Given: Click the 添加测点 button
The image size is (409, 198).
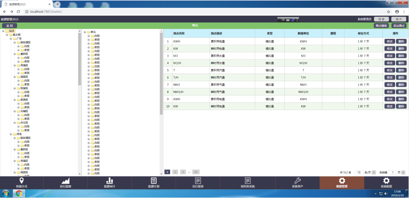Looking at the screenshot, I should 399,26.
